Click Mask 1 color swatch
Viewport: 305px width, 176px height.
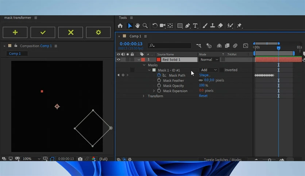click(x=154, y=70)
